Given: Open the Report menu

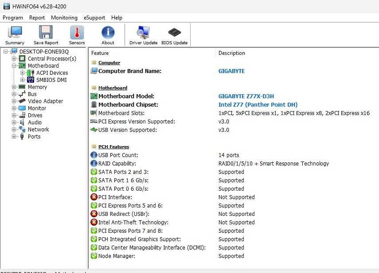Looking at the screenshot, I should pyautogui.click(x=37, y=18).
